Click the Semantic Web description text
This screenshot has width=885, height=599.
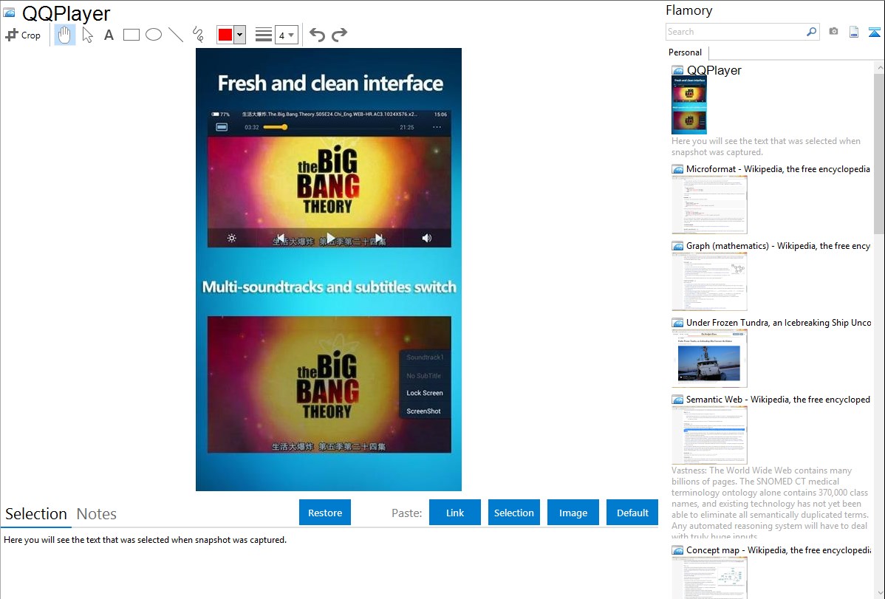[770, 503]
